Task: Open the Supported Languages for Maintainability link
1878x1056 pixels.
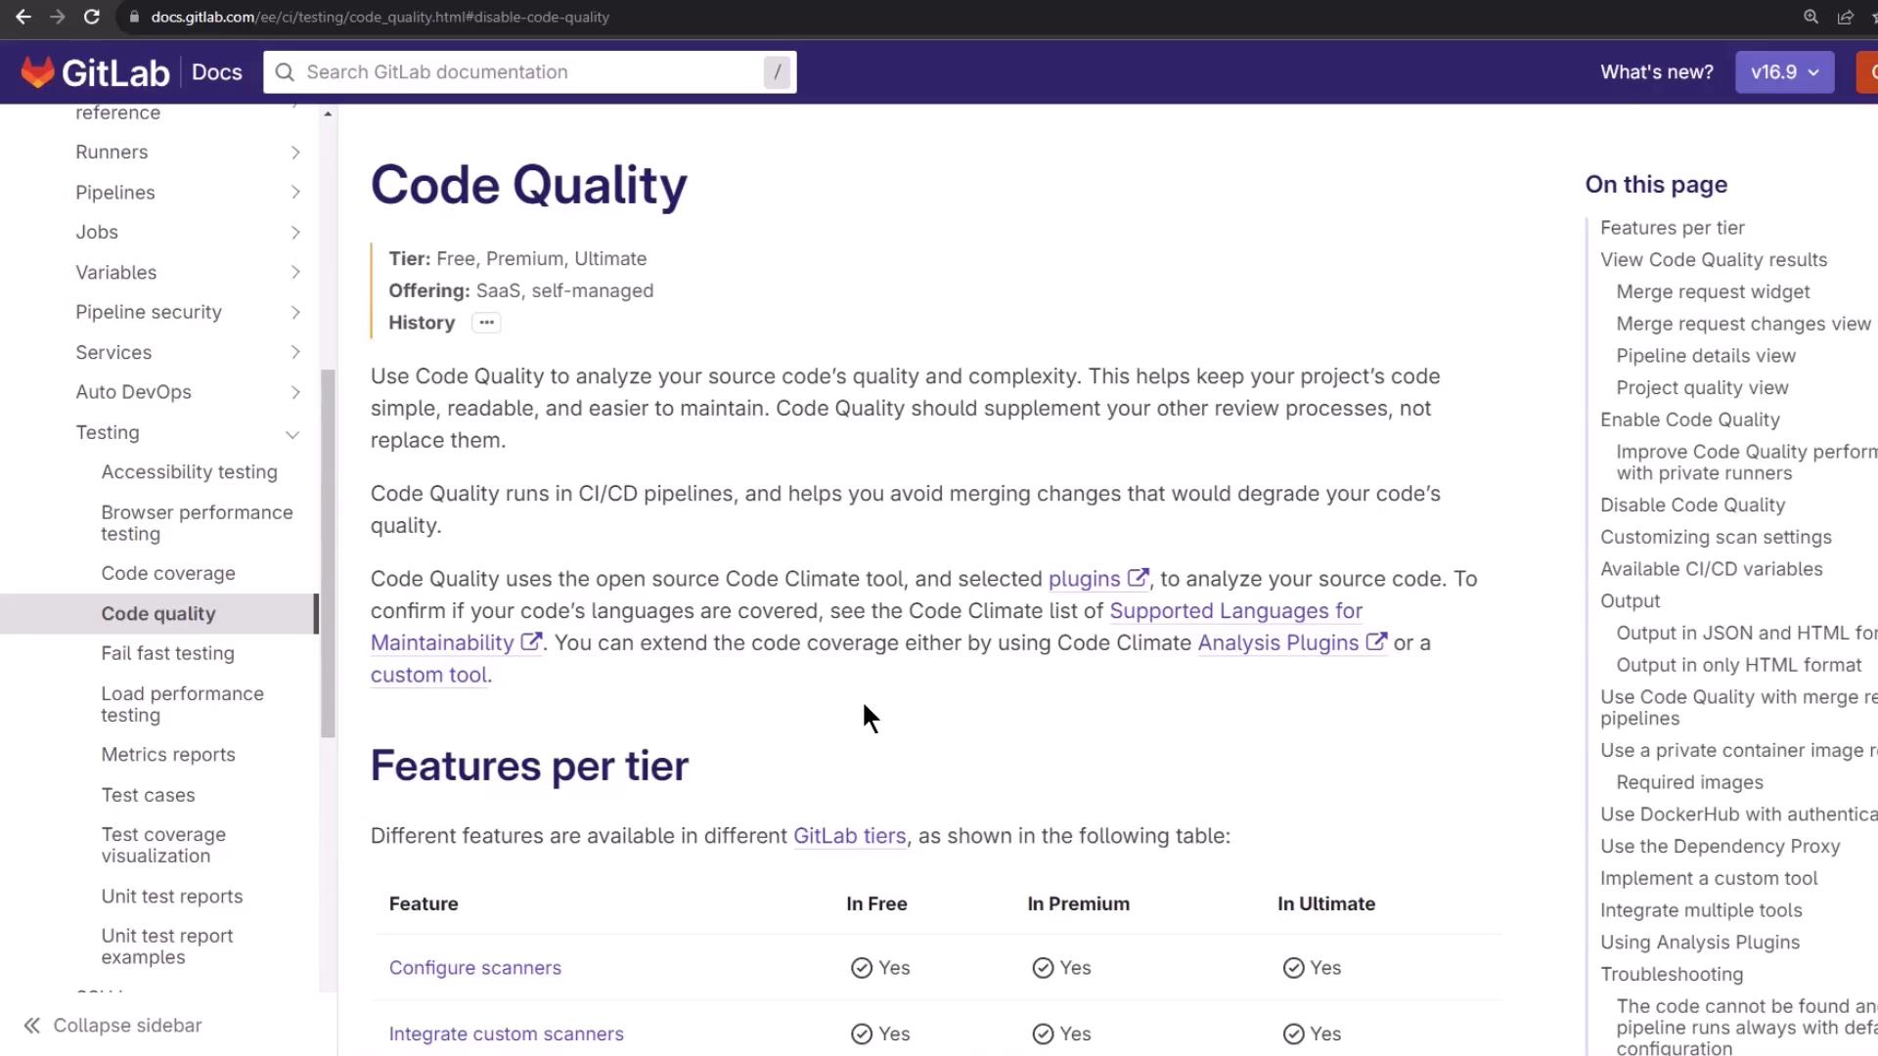Action: (1235, 611)
